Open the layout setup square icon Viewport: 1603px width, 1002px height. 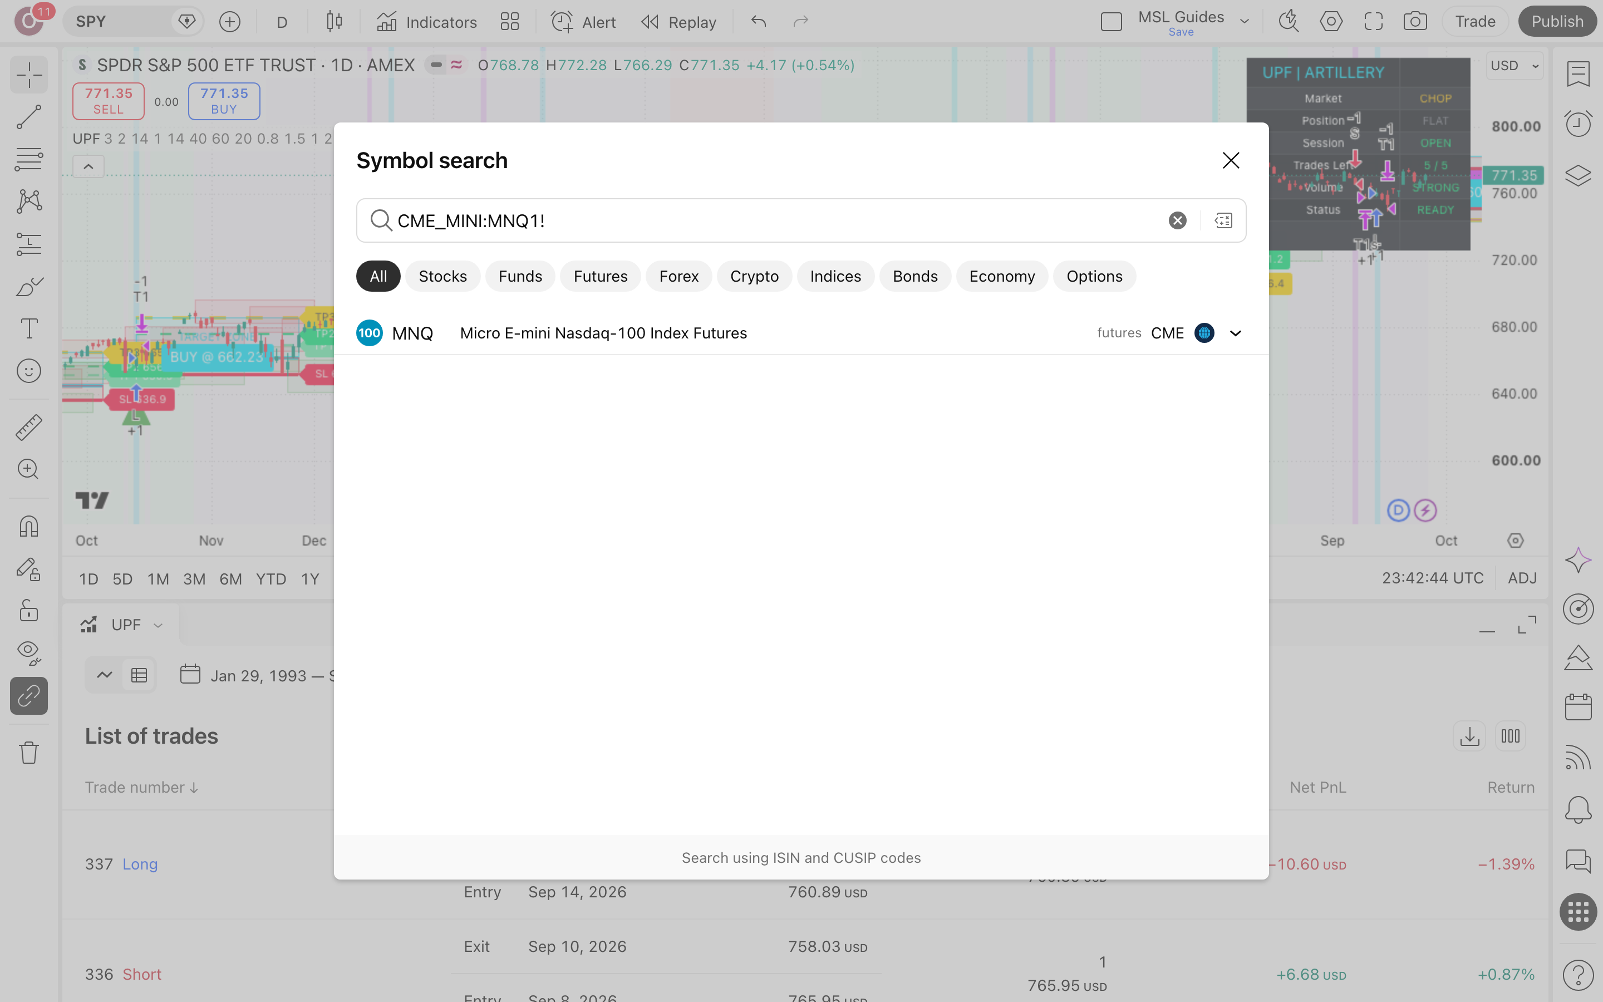[1111, 22]
